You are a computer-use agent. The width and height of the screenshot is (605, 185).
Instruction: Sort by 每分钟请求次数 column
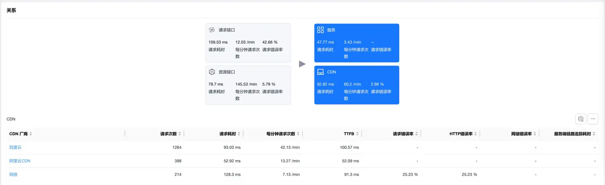click(298, 134)
